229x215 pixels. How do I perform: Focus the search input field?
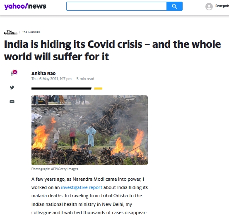pos(116,6)
